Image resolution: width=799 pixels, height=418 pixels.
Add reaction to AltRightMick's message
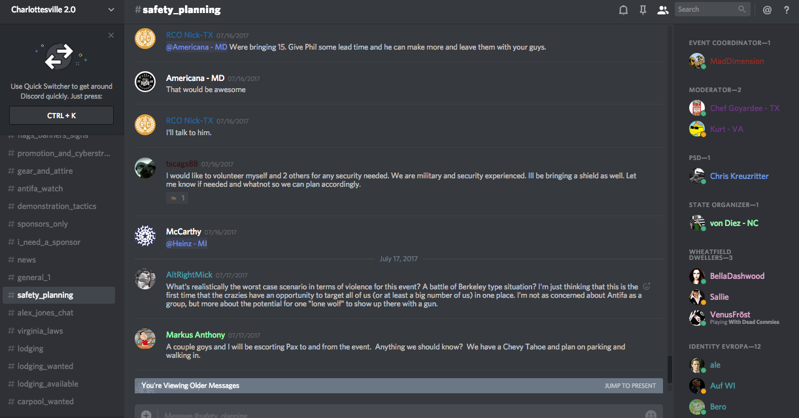pos(647,286)
